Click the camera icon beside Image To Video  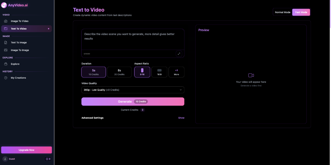(x=6, y=21)
